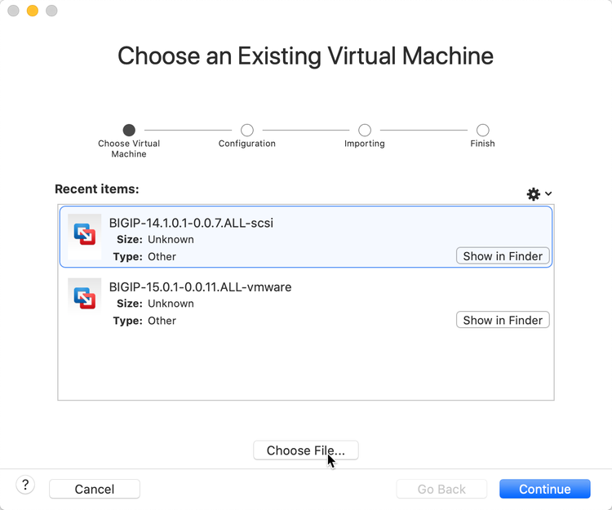Click the Configuration step label
This screenshot has height=510, width=612.
pyautogui.click(x=247, y=144)
